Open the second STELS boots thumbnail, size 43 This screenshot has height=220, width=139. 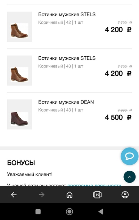pos(19,71)
